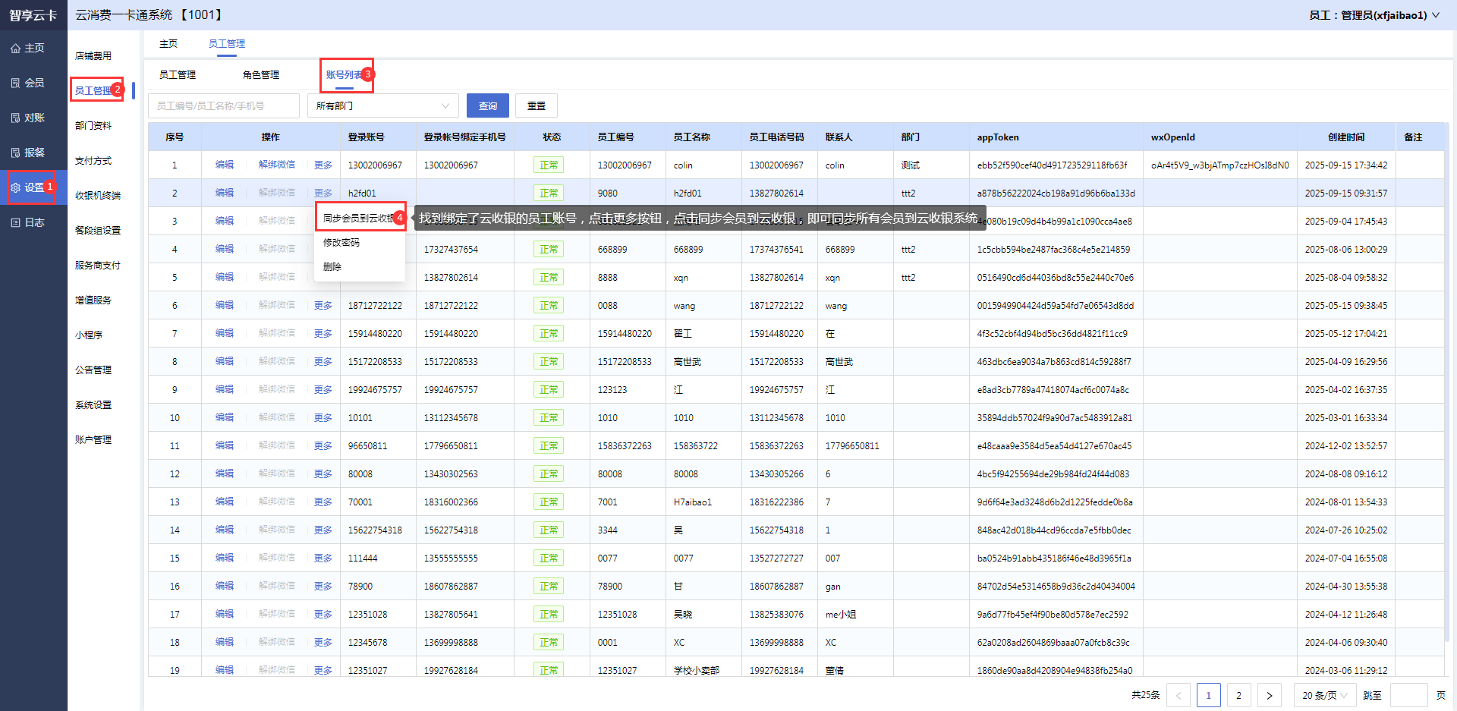This screenshot has height=711, width=1457.
Task: Open the 20 条/页 page size dropdown
Action: [x=1324, y=695]
